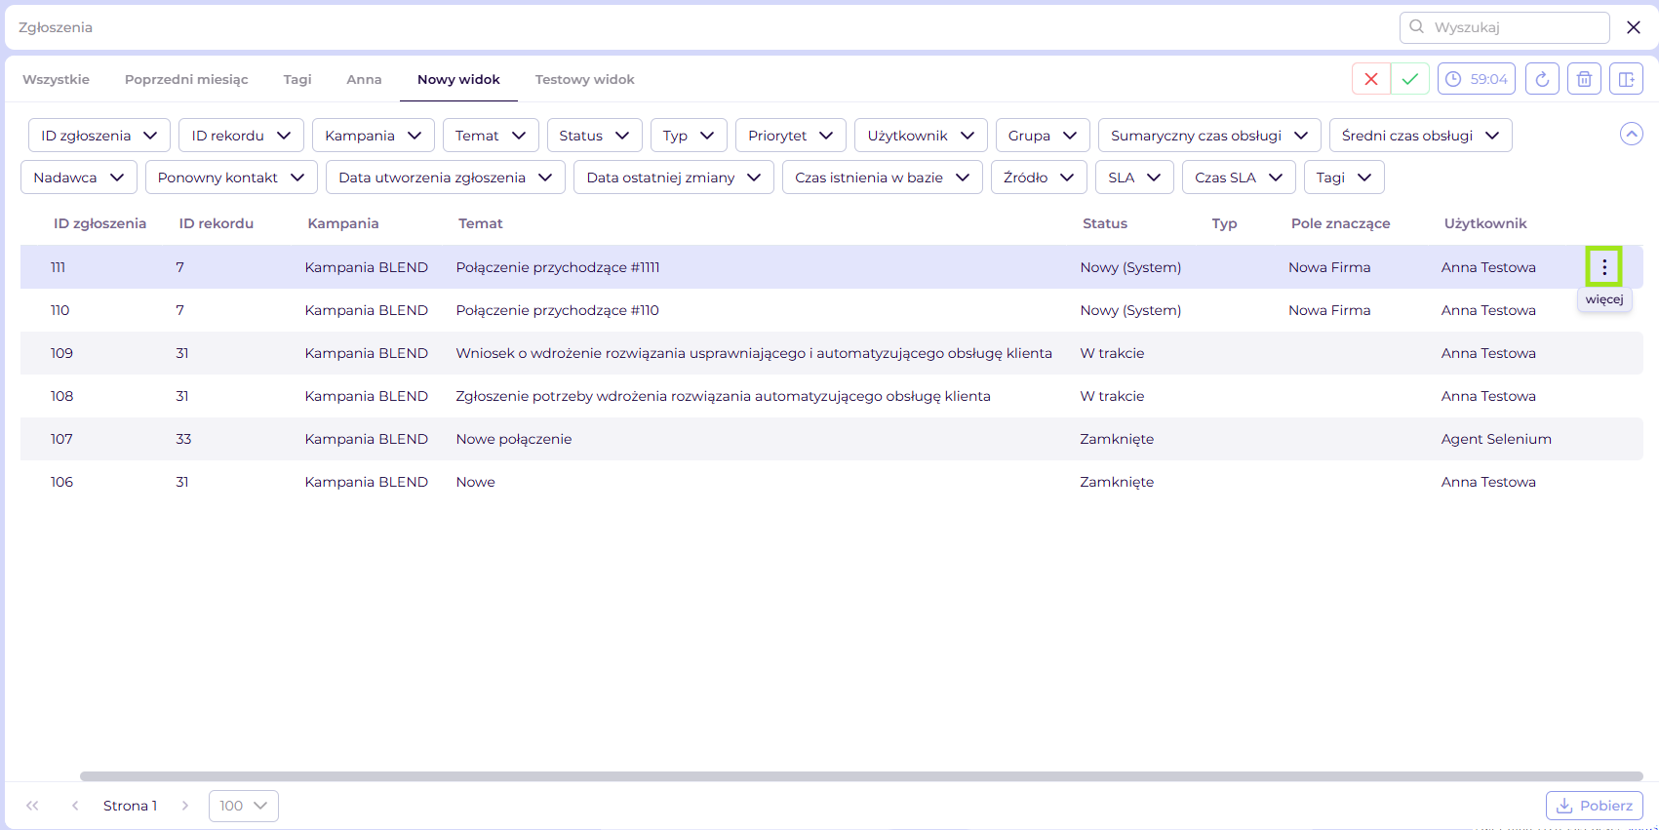Screen dimensions: 1659x830
Task: Click the green checkmark confirm icon
Action: coord(1410,79)
